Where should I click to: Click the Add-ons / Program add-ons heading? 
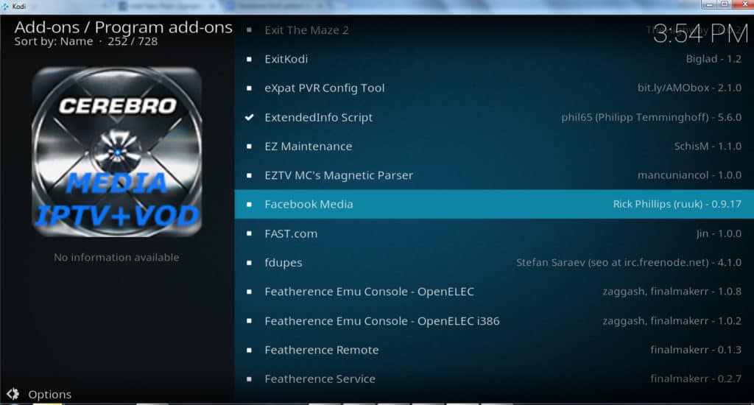[x=124, y=27]
